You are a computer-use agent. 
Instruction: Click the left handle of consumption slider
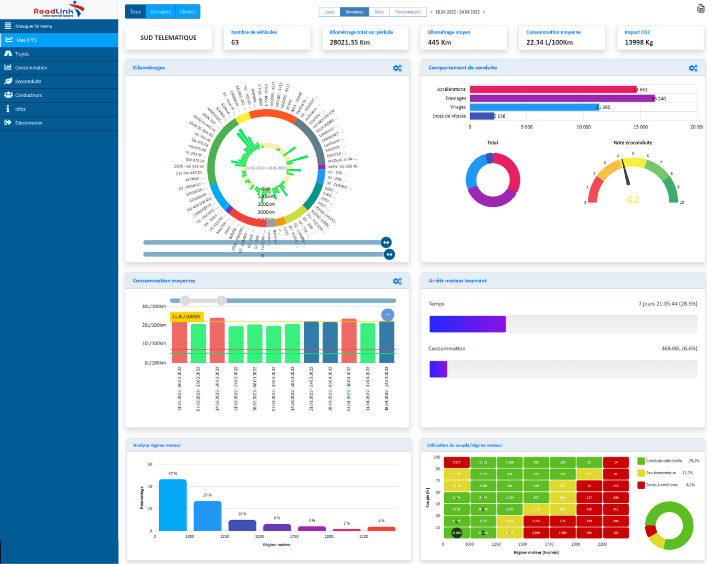tap(185, 300)
